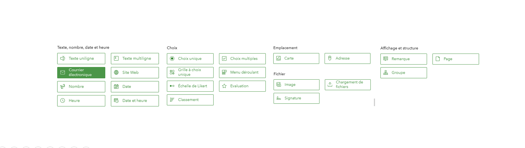The width and height of the screenshot is (525, 148).
Task: Add a Chargement de fichiers element
Action: [348, 85]
